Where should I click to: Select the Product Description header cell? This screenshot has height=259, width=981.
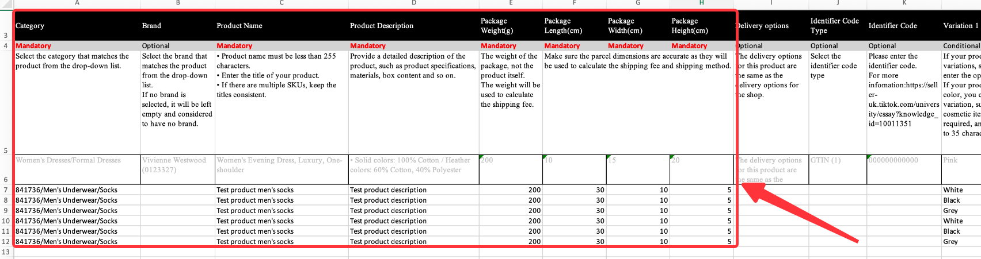[413, 26]
